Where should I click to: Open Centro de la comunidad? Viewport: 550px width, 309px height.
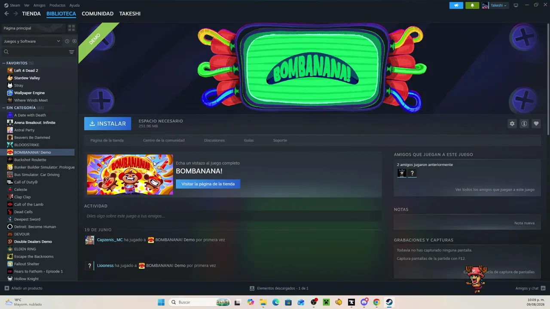pyautogui.click(x=164, y=140)
